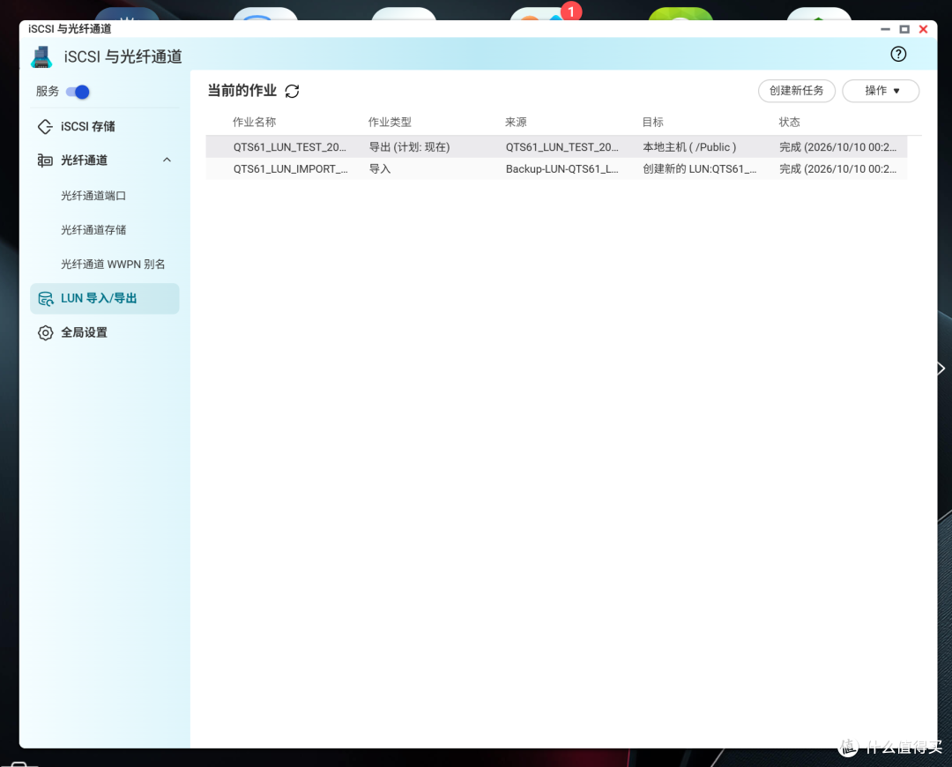Click the Backup-LUN-QTS61_L... source cell
This screenshot has height=767, width=952.
[562, 168]
